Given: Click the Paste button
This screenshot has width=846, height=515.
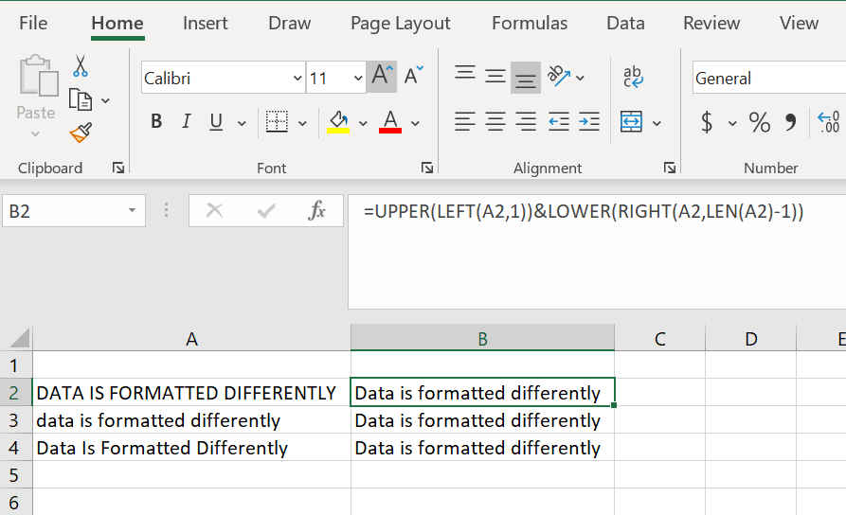Looking at the screenshot, I should (x=36, y=90).
